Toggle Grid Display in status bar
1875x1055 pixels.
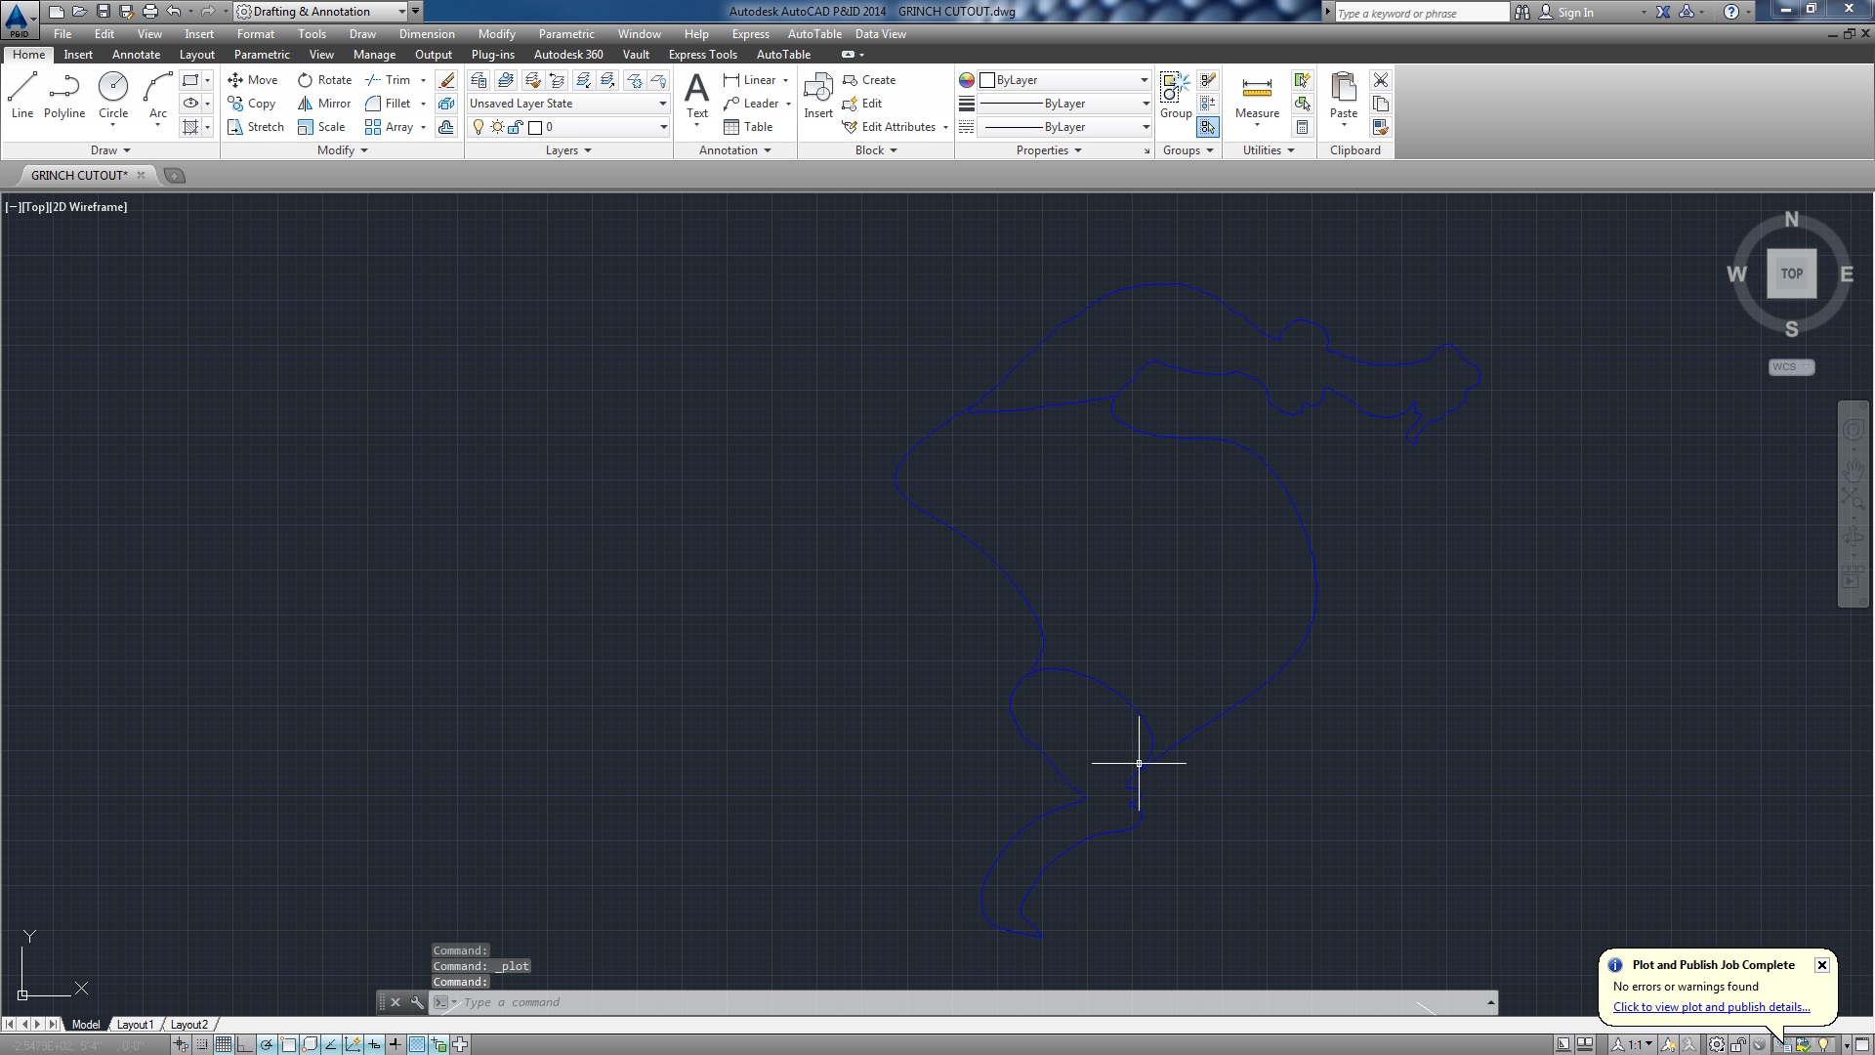[224, 1044]
